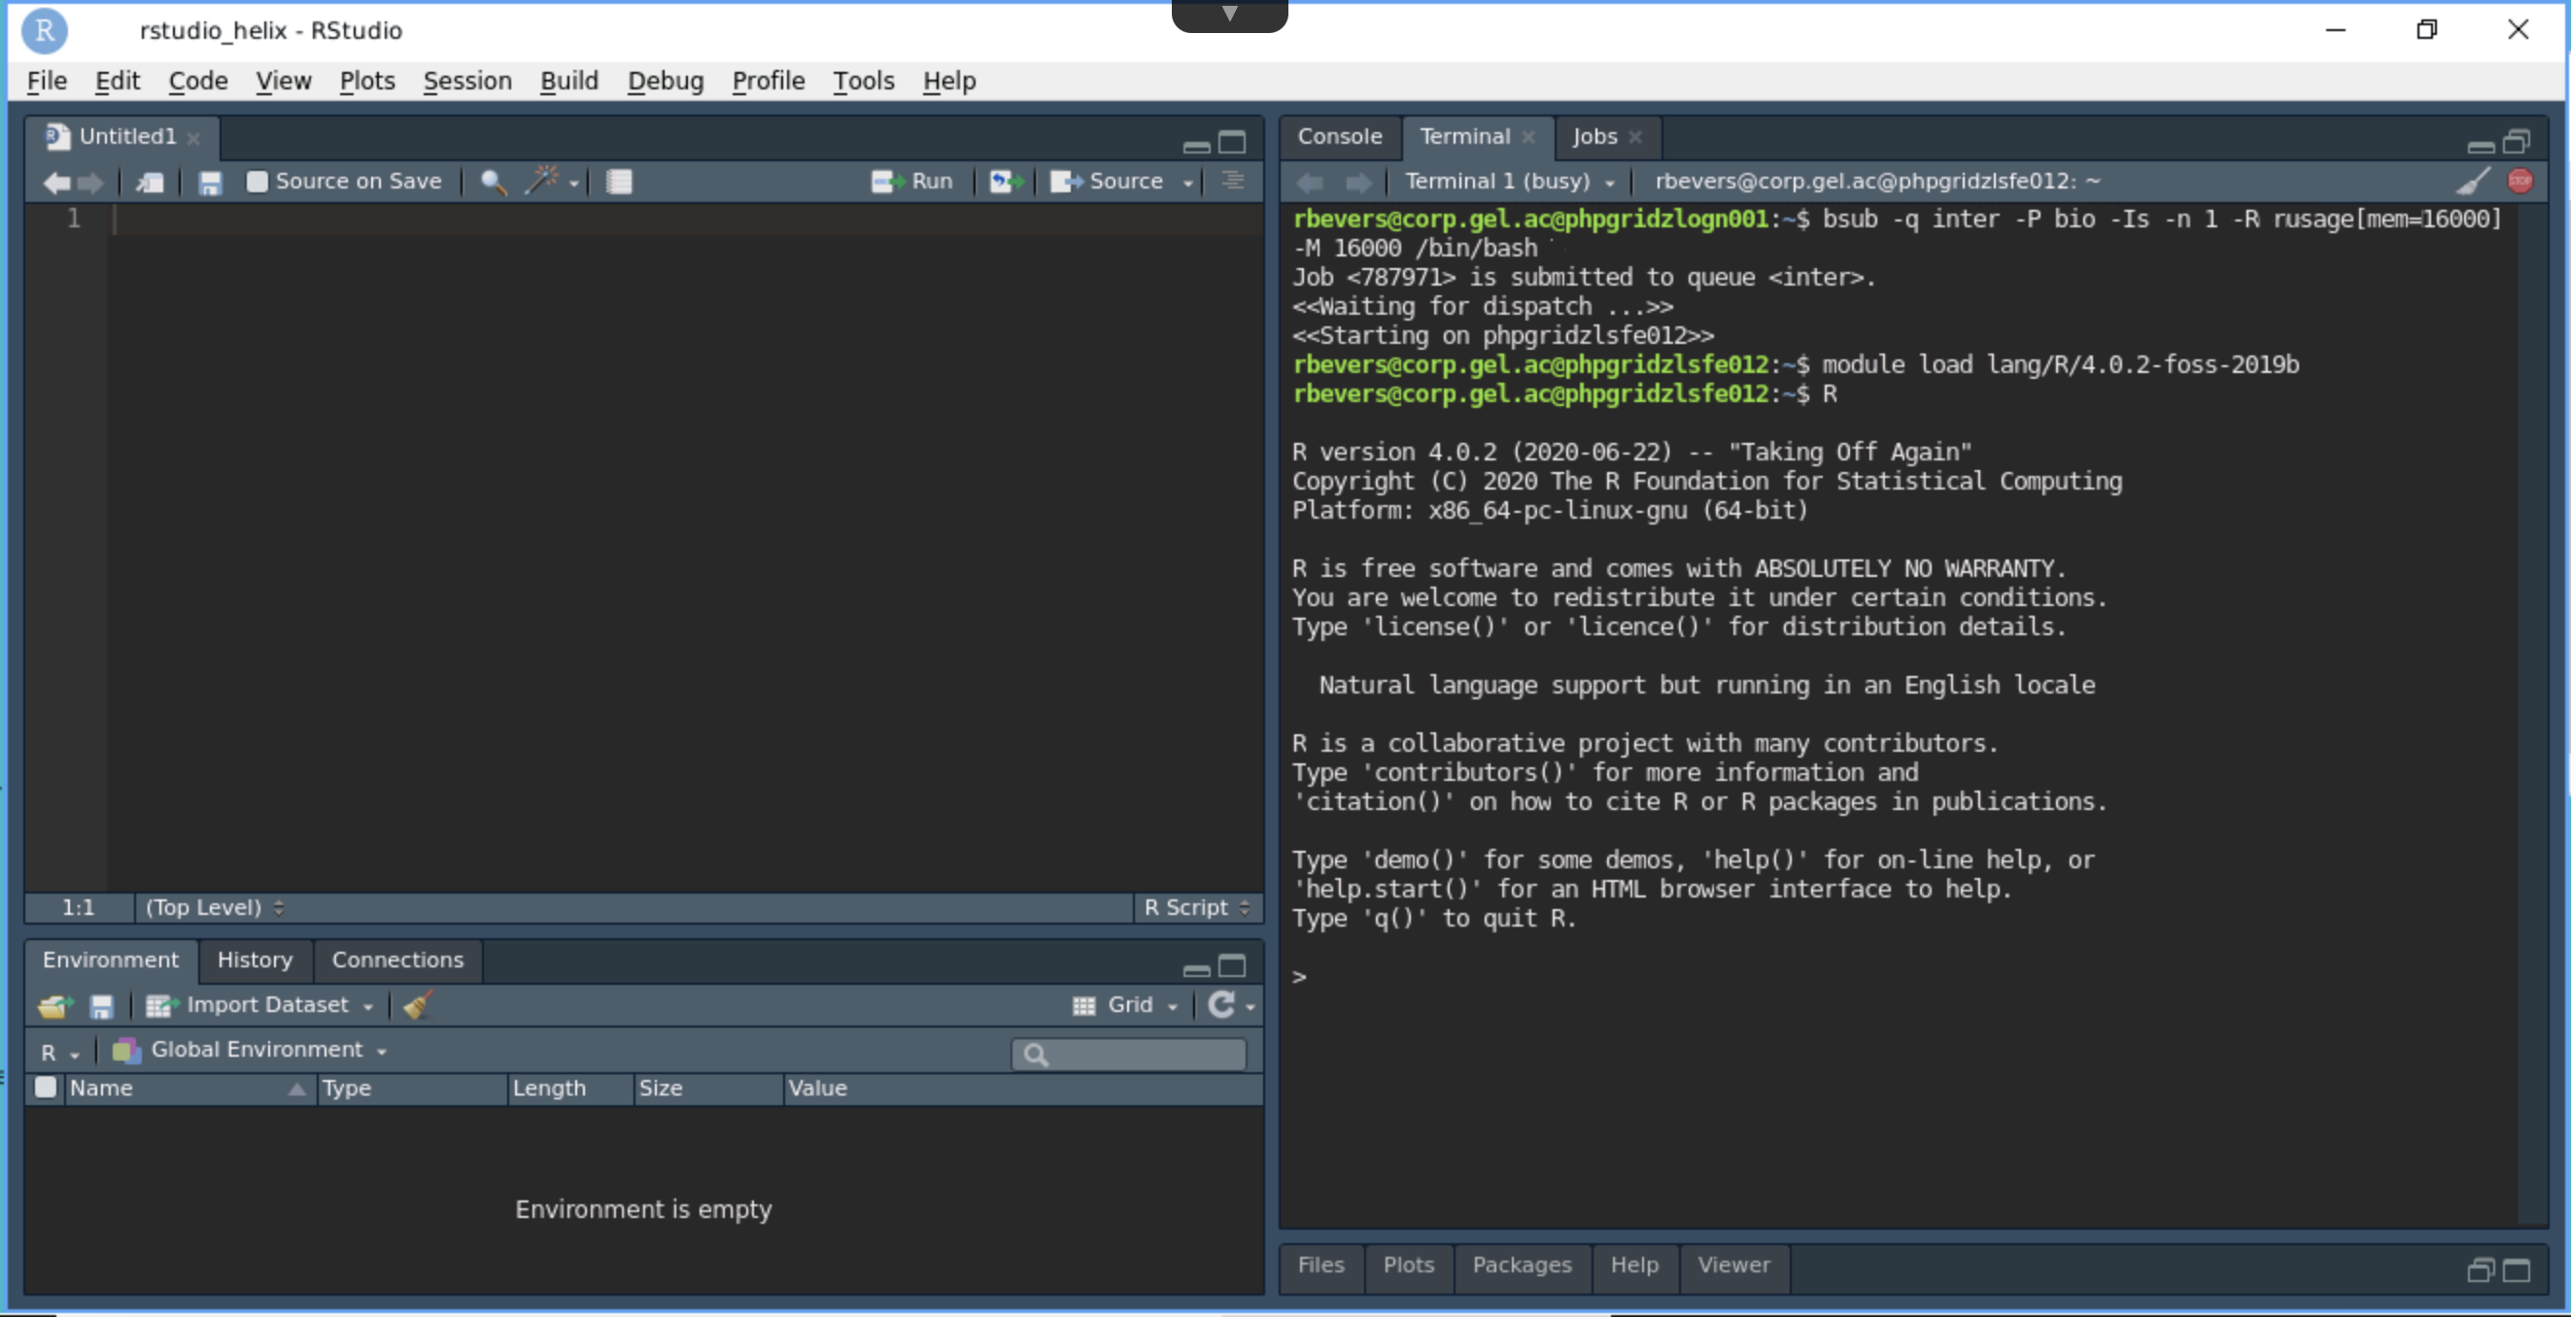Open the R language selector dropdown

pos(60,1053)
